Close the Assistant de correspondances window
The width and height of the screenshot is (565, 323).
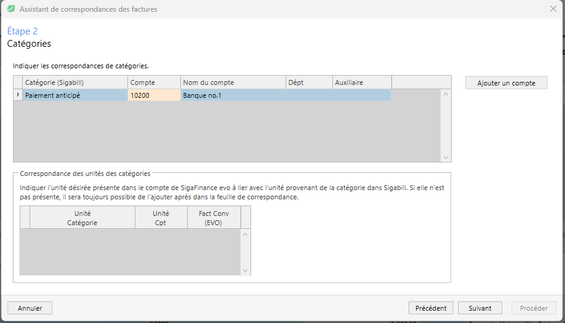pyautogui.click(x=553, y=9)
